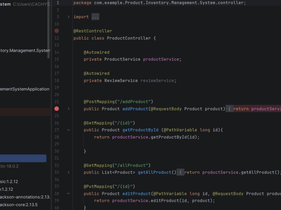Screen dimensions: 281x210
Task: Click the @GetMapping("/{id}") annotation
Action: pyautogui.click(x=109, y=123)
